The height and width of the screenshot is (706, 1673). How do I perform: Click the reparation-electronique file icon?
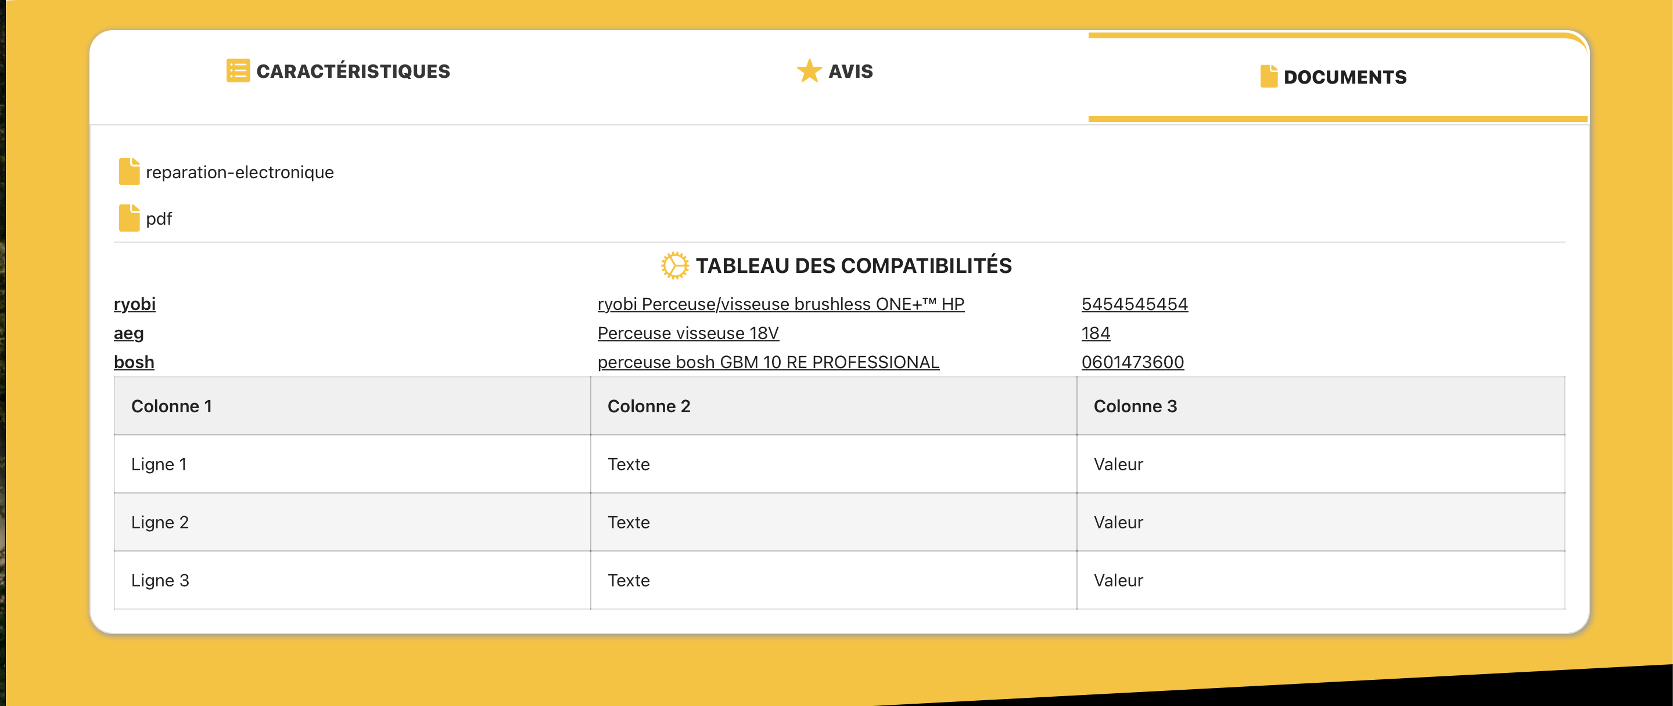(128, 172)
